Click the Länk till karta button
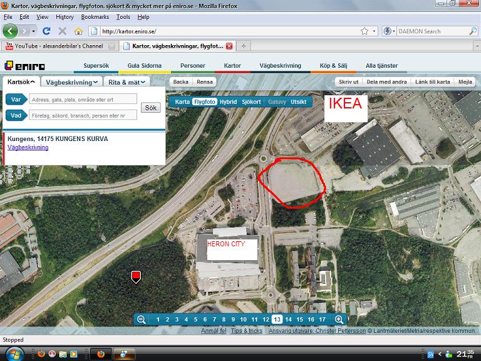This screenshot has width=481, height=361. (x=433, y=82)
